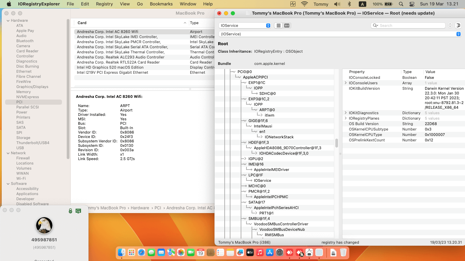The height and width of the screenshot is (261, 465).
Task: Collapse the PCI0@0 tree node
Action: pos(234,72)
